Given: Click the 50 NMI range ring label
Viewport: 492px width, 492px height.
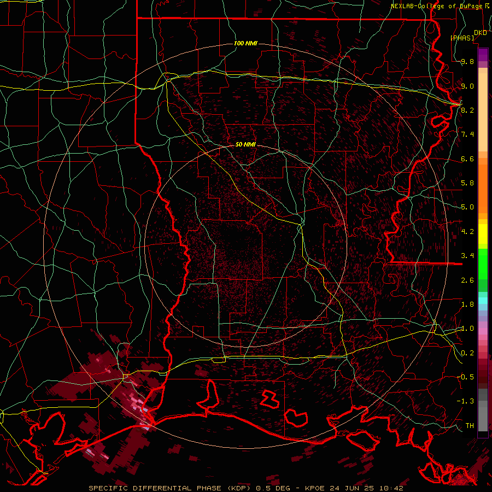Looking at the screenshot, I should coord(245,144).
